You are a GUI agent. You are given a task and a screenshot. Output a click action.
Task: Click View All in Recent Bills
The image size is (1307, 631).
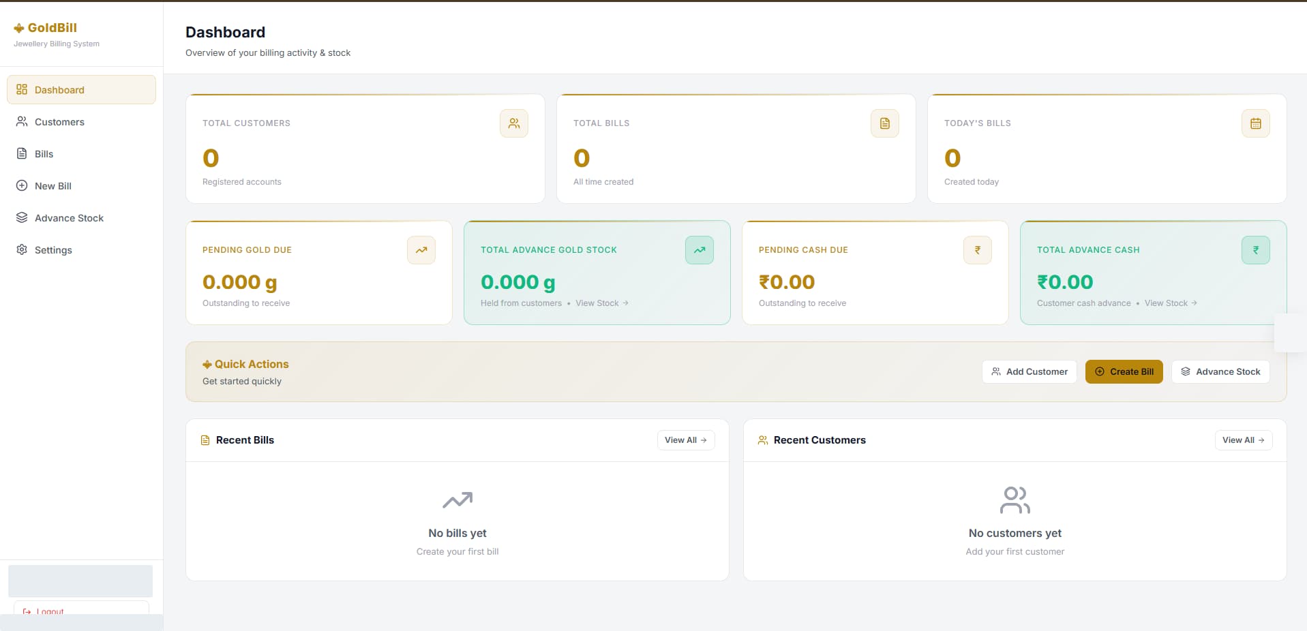686,440
